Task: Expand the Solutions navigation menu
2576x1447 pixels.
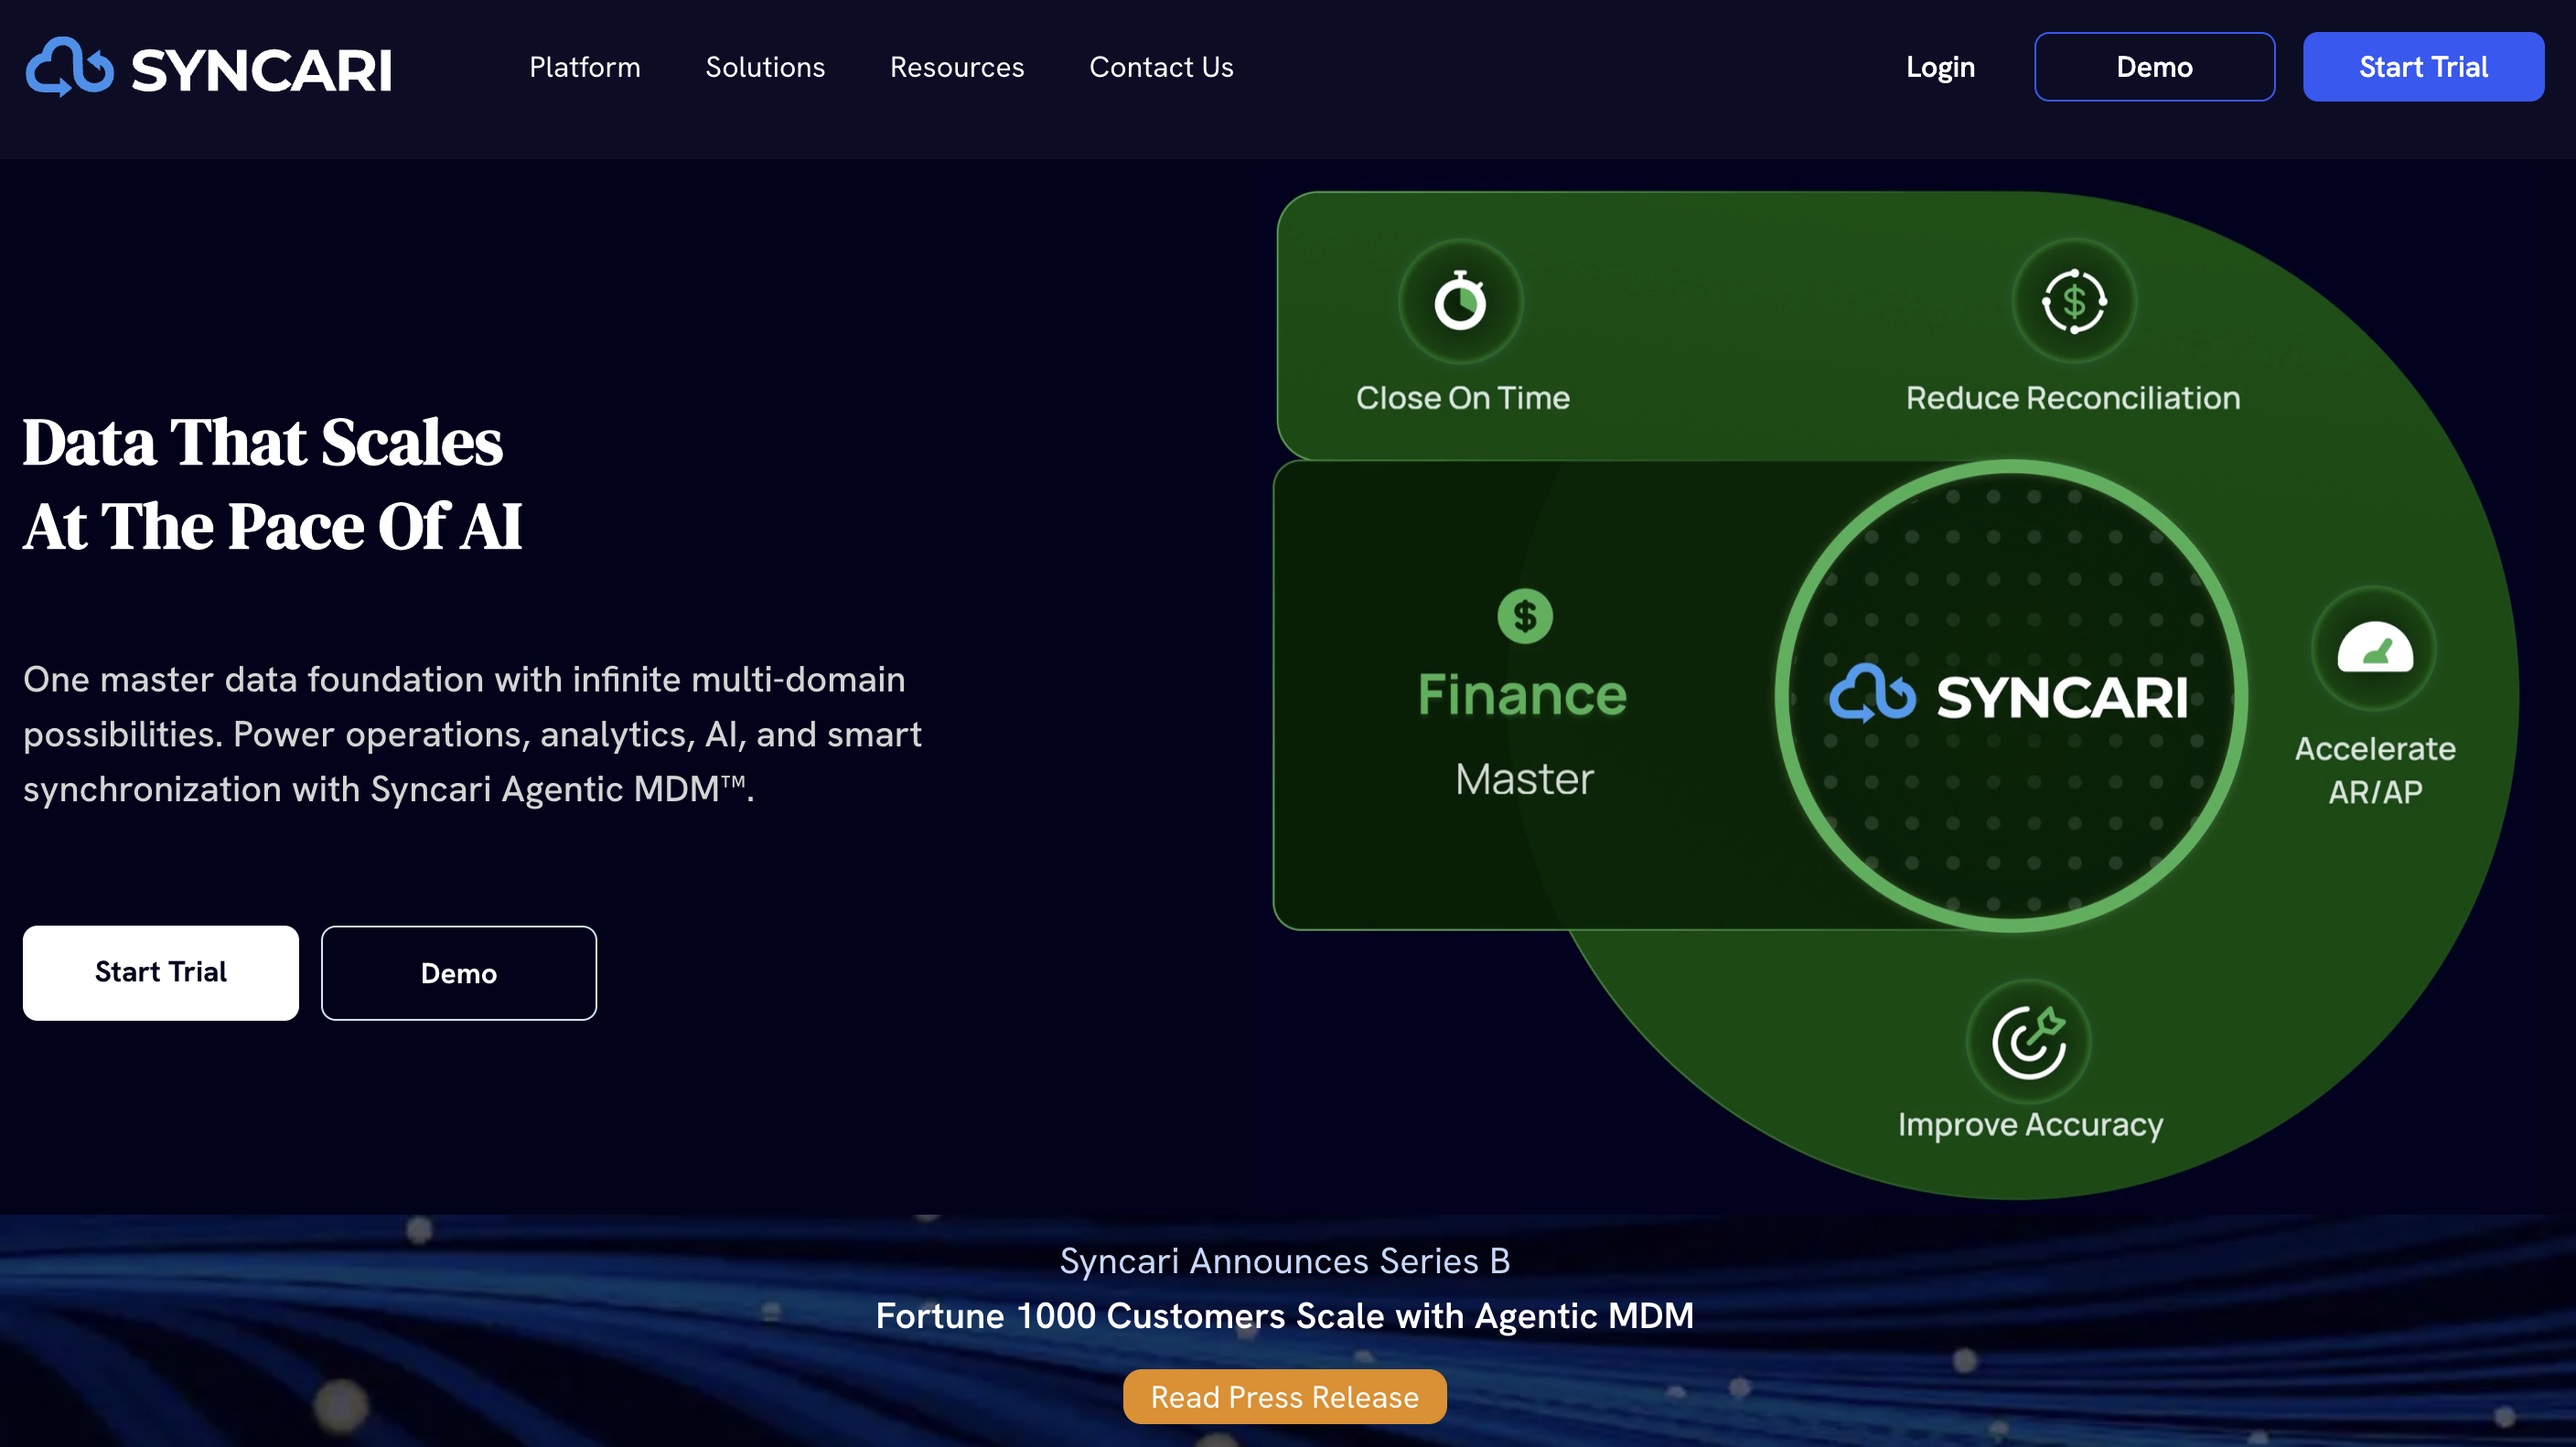Action: pos(764,66)
